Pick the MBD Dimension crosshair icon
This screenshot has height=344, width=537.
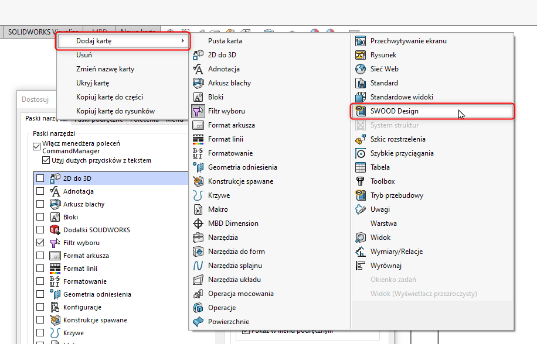198,223
